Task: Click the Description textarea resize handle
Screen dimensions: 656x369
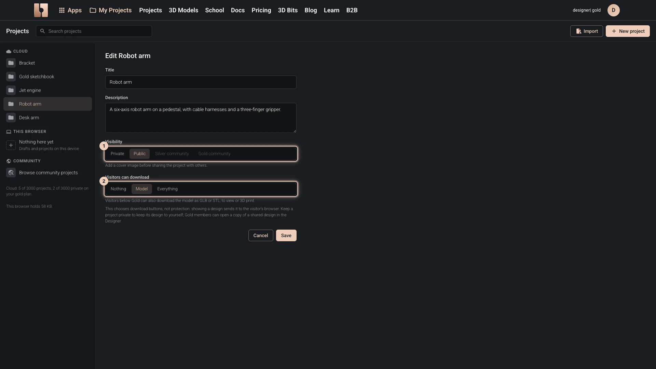Action: [295, 131]
